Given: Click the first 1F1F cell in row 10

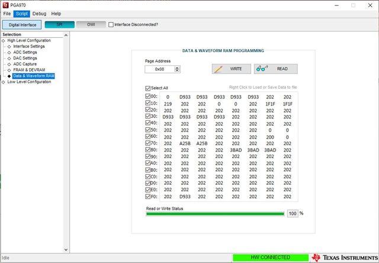Looking at the screenshot, I should (270, 104).
